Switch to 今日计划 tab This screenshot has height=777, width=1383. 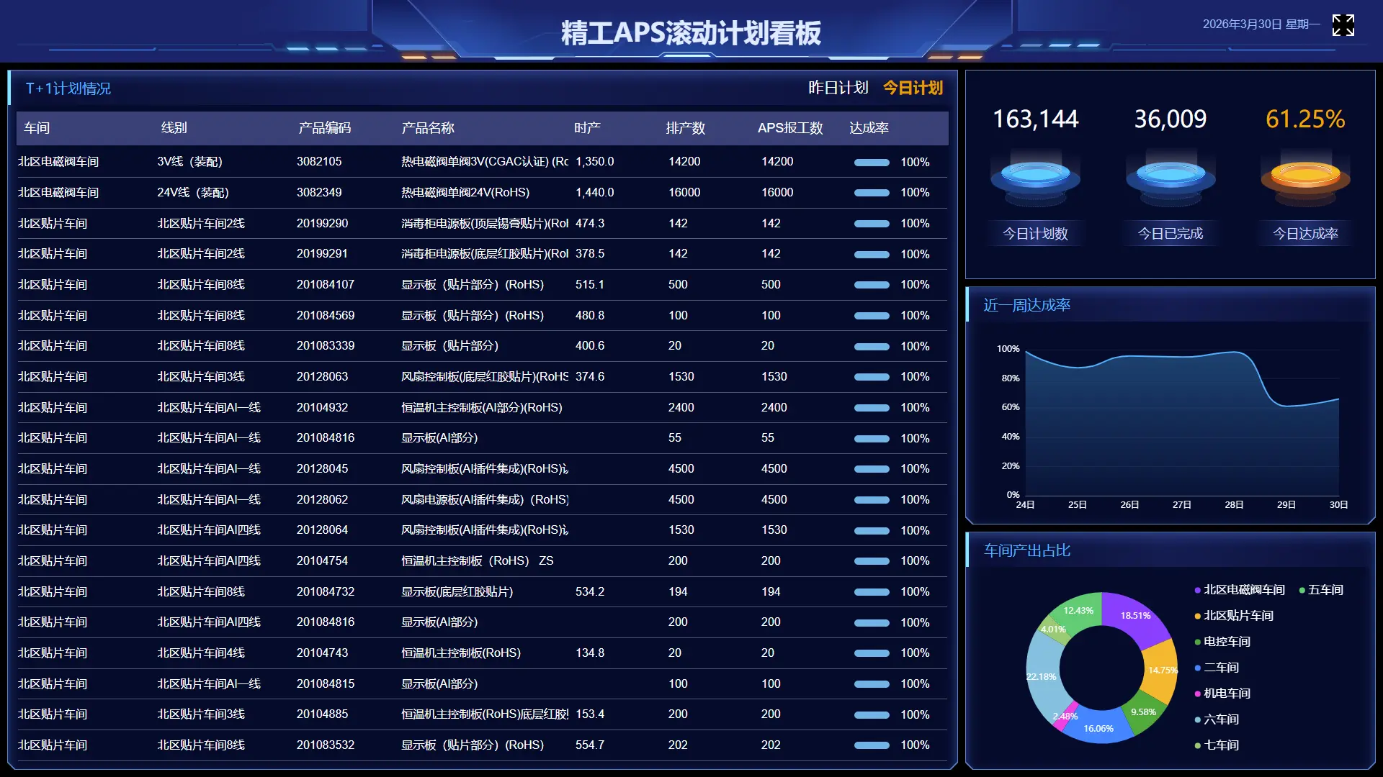pos(913,88)
